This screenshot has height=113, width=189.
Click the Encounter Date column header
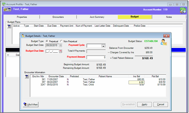pyautogui.click(x=56, y=76)
